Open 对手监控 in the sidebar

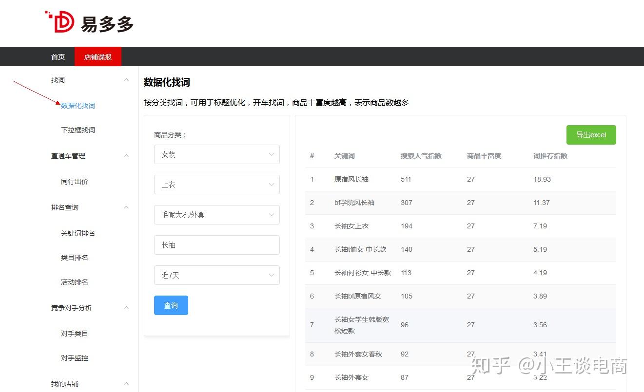pyautogui.click(x=75, y=358)
